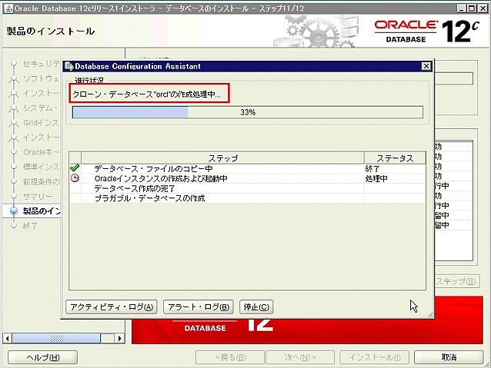
Task: Minimize the Oracle installer window
Action: [x=461, y=8]
